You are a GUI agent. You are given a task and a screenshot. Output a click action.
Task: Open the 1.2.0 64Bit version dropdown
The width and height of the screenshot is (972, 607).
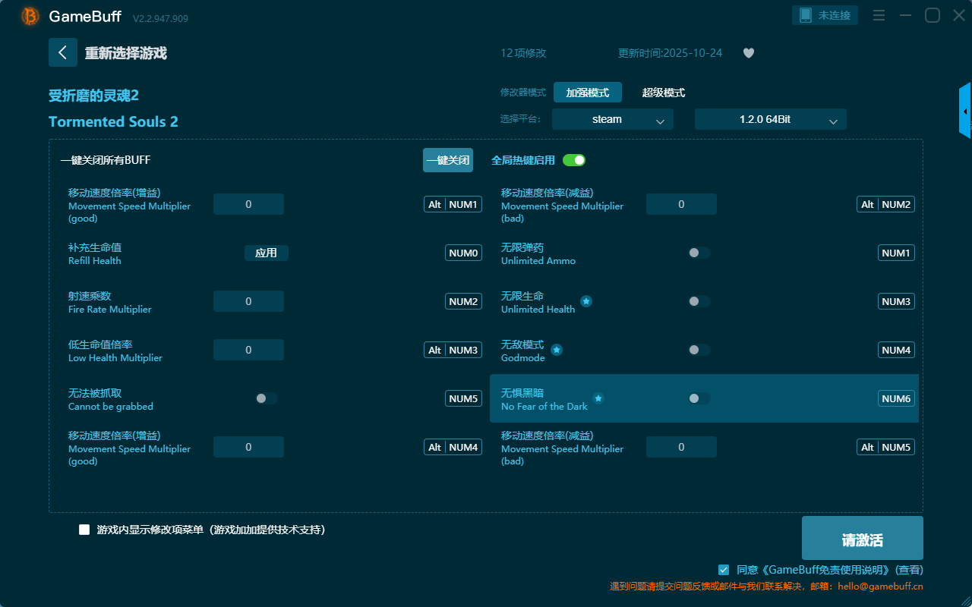coord(770,119)
